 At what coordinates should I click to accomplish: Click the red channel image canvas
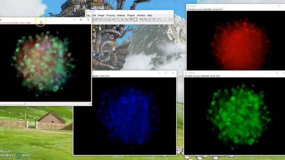tap(236, 40)
